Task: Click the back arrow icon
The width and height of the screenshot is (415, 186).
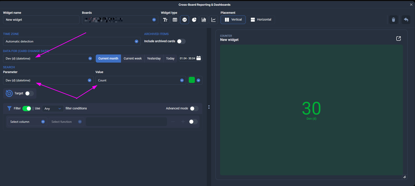Action: point(406,20)
